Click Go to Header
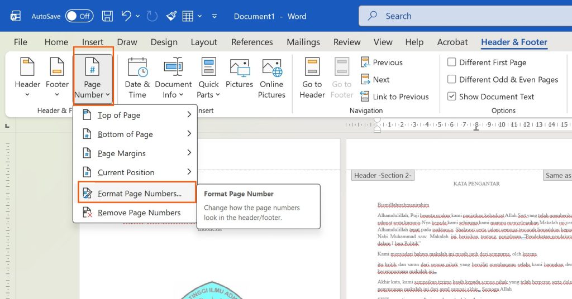The image size is (572, 299). (312, 78)
